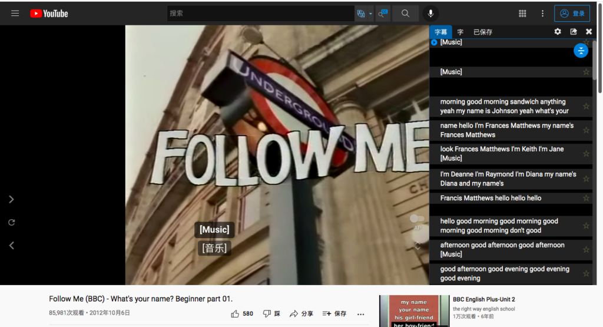This screenshot has width=603, height=327.
Task: Click the 保存 save to playlist button
Action: point(334,314)
